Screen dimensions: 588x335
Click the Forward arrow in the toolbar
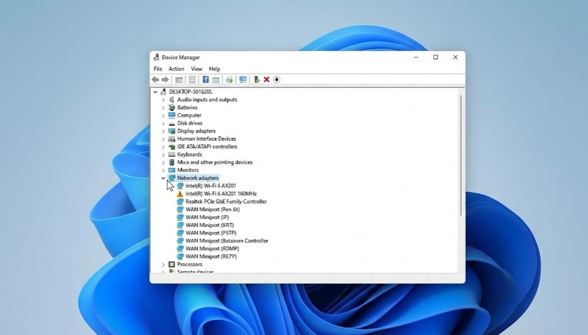165,80
